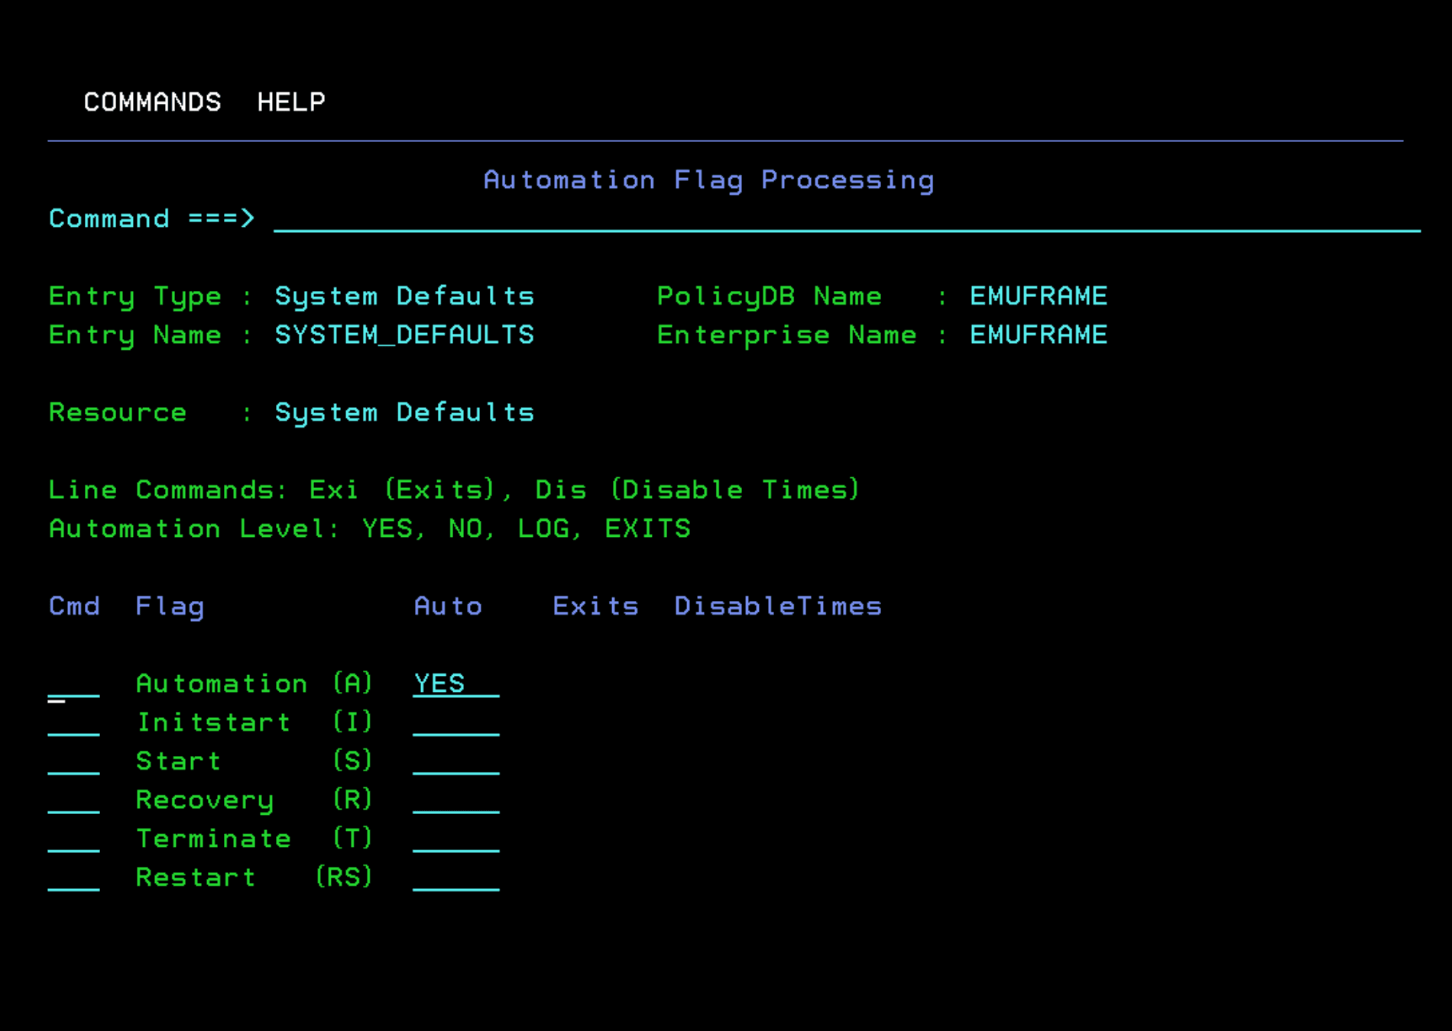Click the Automation Flag Processing title

pyautogui.click(x=709, y=179)
